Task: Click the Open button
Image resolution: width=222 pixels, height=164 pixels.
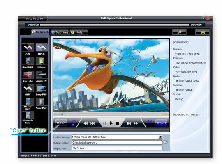Action: click(61, 123)
